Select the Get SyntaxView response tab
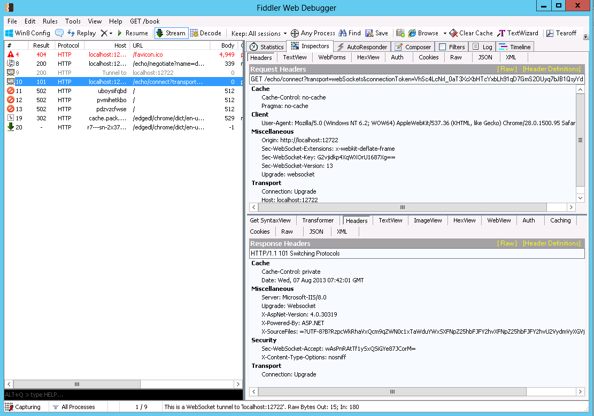 270,220
